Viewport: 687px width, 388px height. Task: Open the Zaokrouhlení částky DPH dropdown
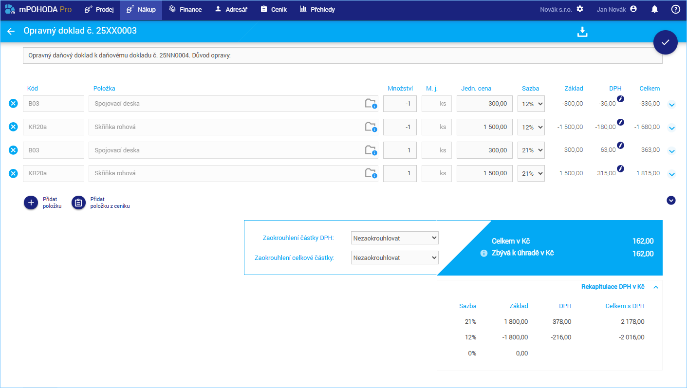(x=395, y=238)
